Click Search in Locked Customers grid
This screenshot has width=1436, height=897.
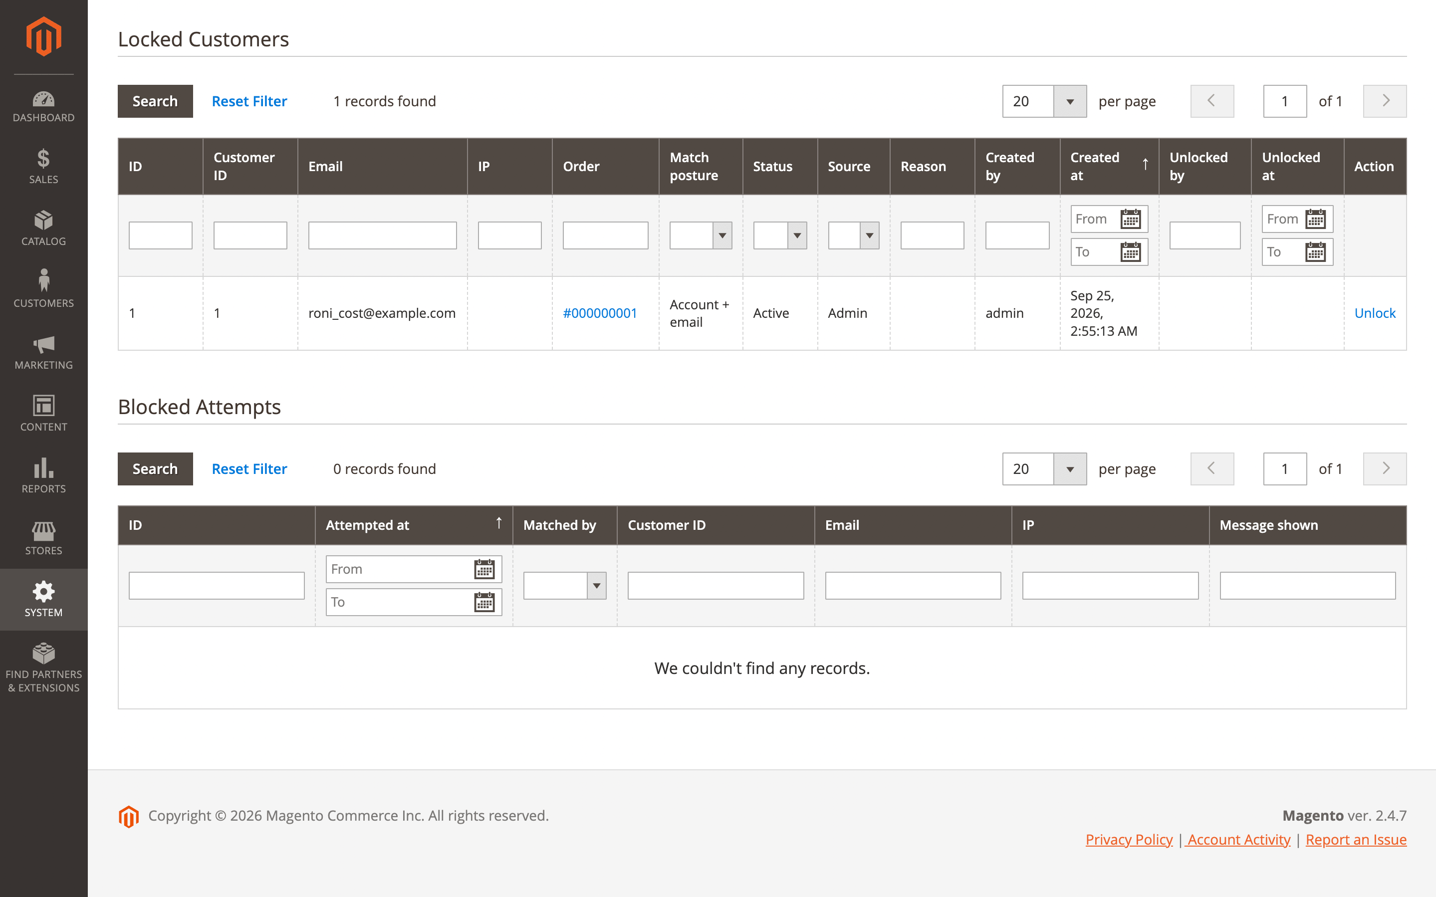click(x=155, y=101)
